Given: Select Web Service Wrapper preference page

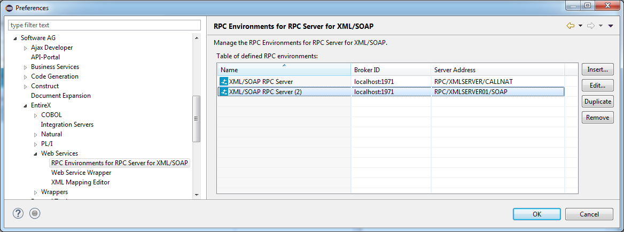Looking at the screenshot, I should [81, 173].
